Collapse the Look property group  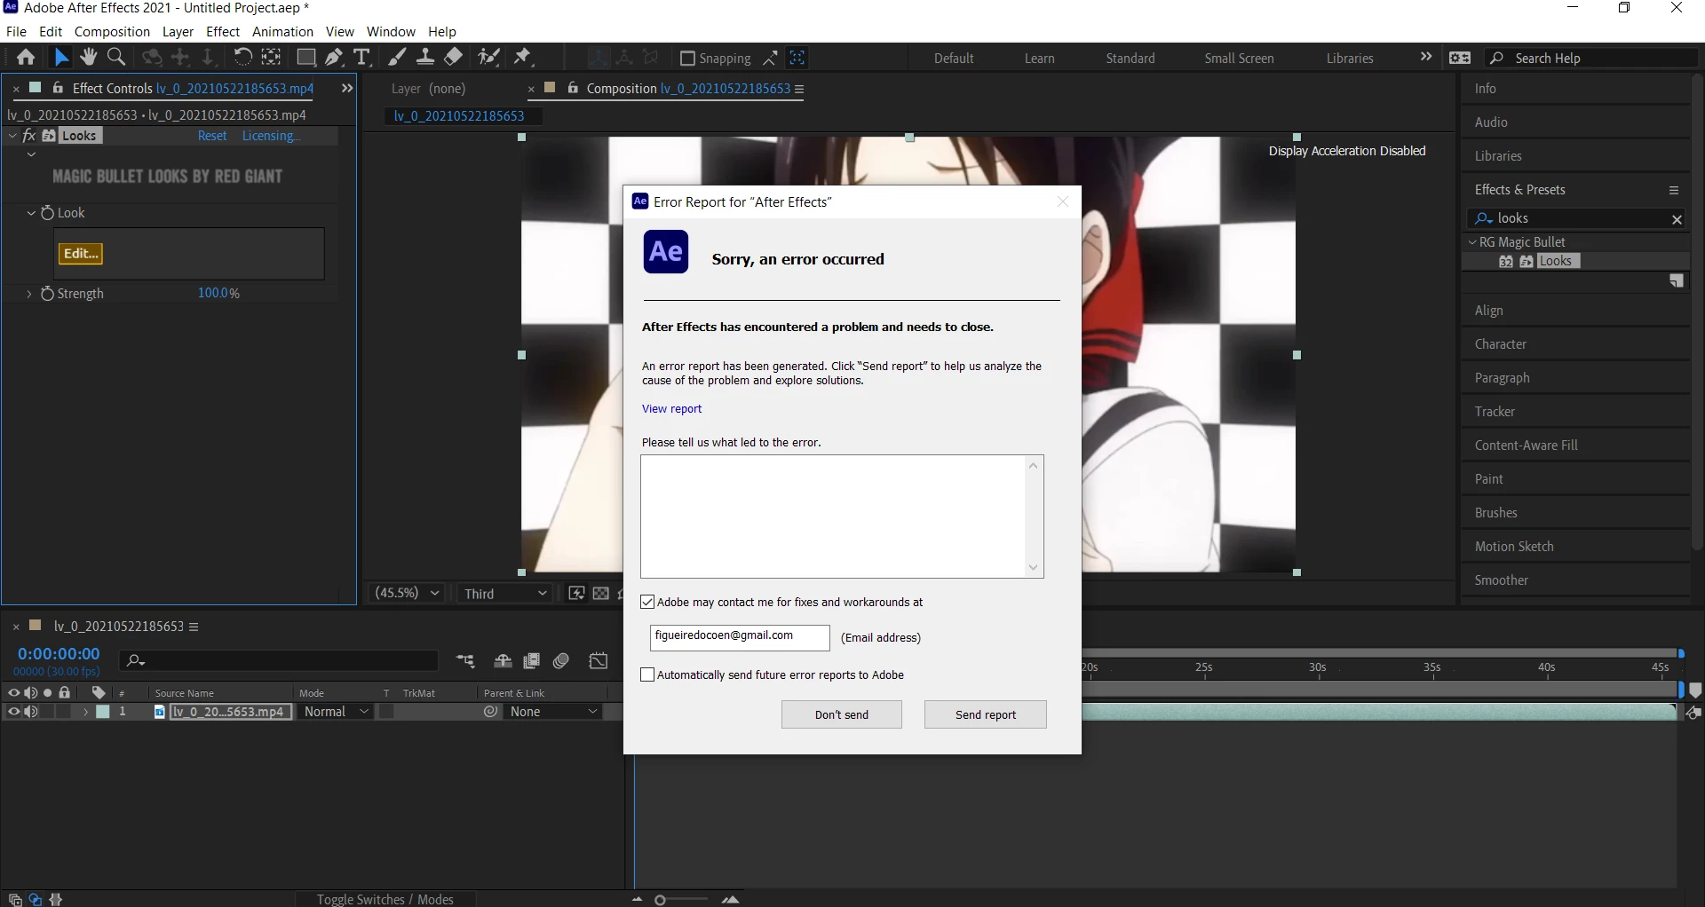(x=30, y=213)
